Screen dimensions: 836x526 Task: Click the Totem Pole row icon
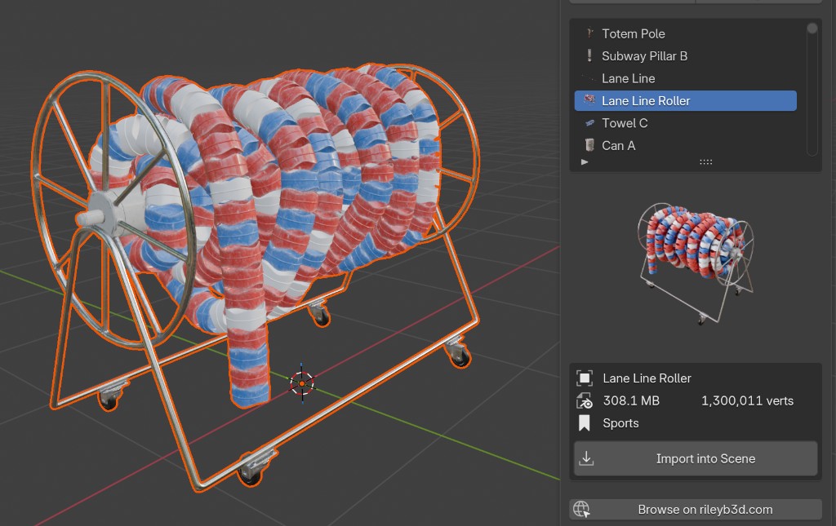589,33
